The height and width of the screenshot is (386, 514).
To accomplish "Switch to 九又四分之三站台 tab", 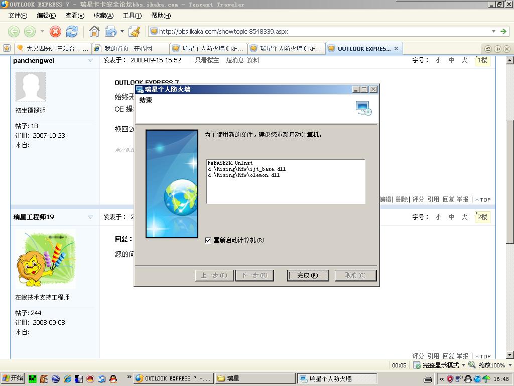I will click(x=52, y=49).
